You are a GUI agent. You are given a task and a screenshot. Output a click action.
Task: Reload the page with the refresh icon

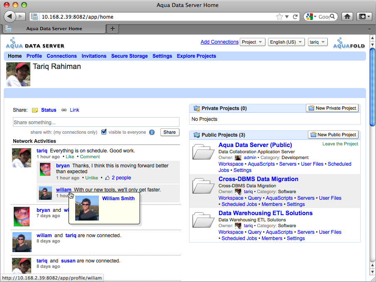(295, 17)
